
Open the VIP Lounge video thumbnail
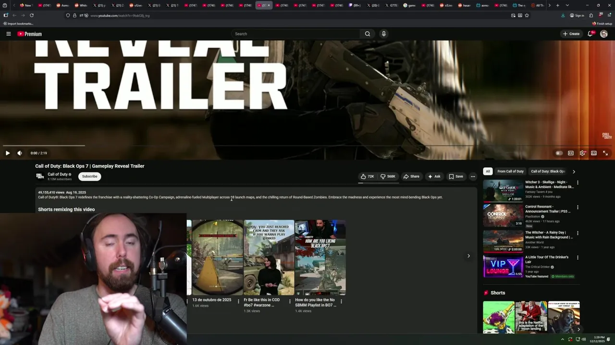point(503,266)
